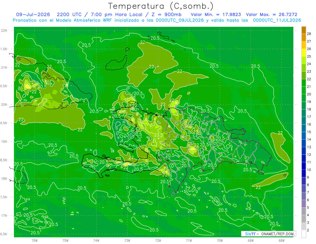Click the "22N" latitude label
Image resolution: width=316 pixels, height=244 pixels.
4,31
